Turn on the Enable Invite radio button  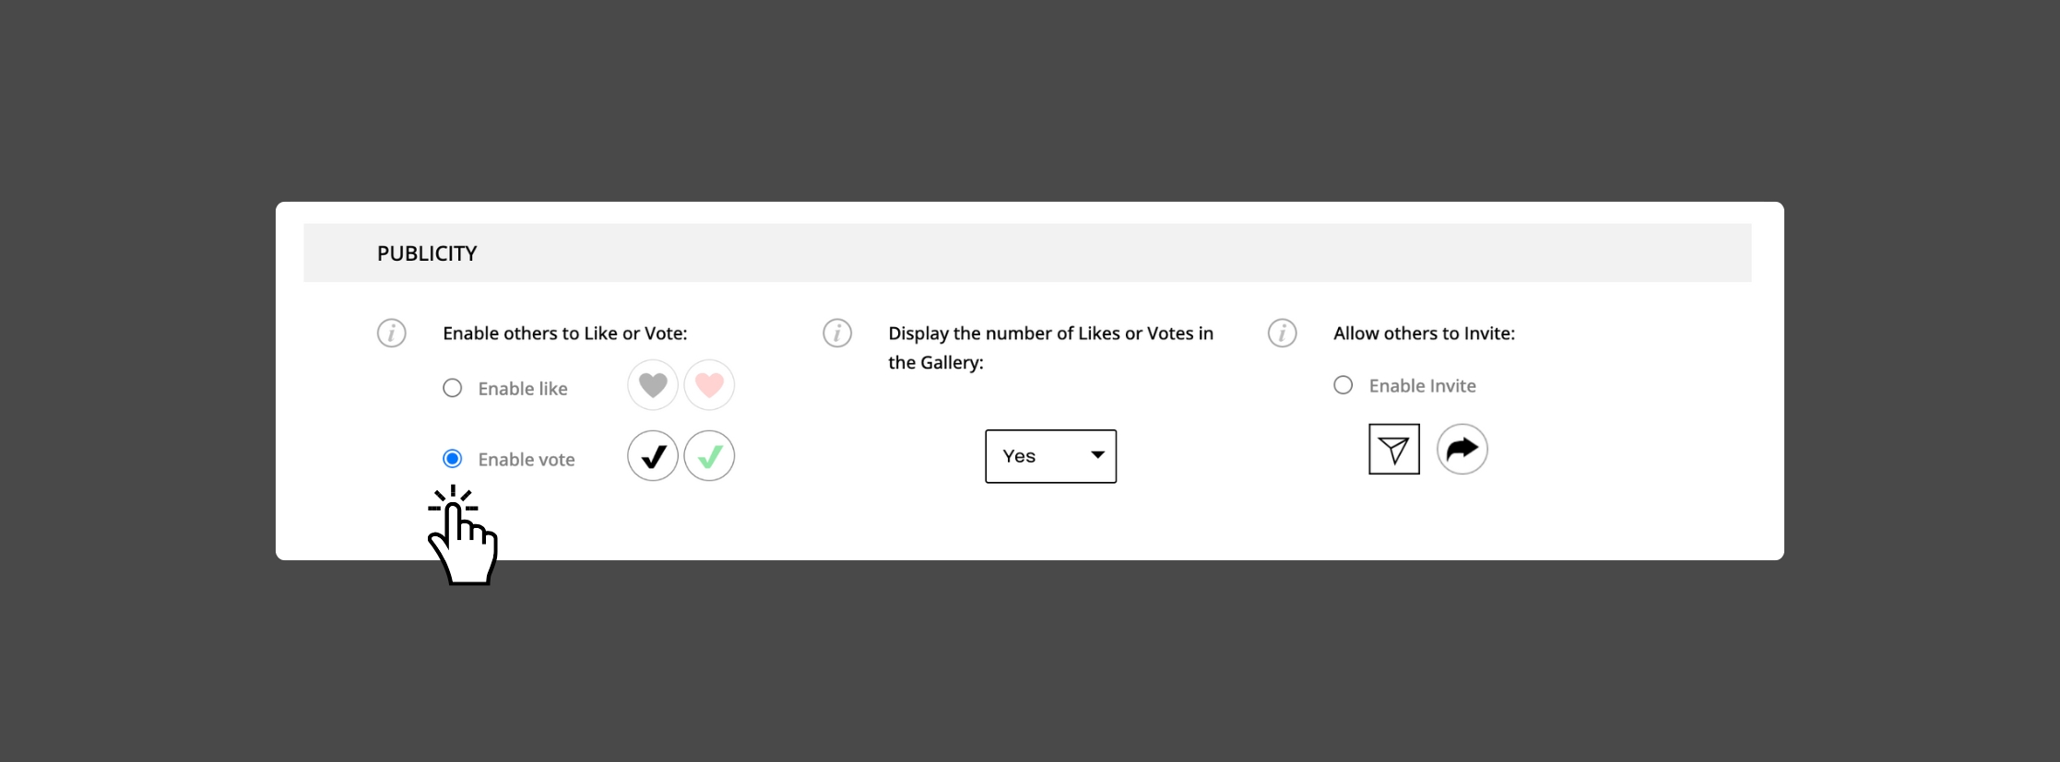pos(1344,385)
